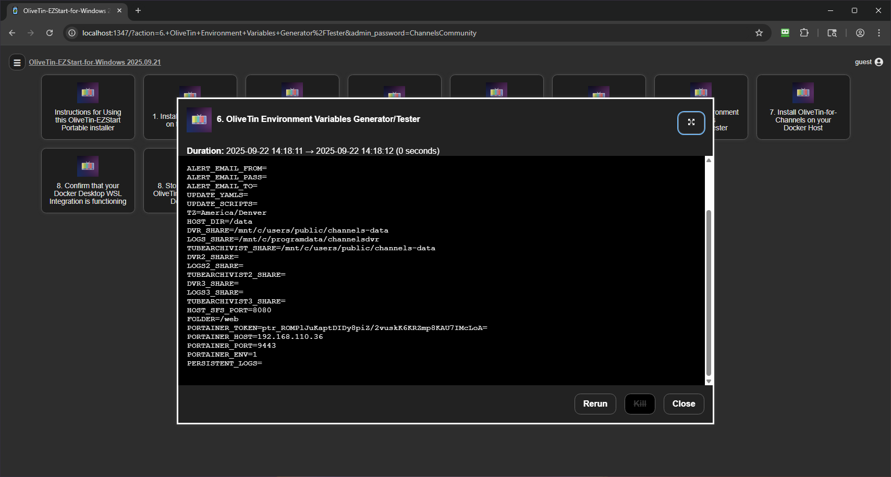
Task: Open Chrome three-dot menu
Action: [x=878, y=33]
